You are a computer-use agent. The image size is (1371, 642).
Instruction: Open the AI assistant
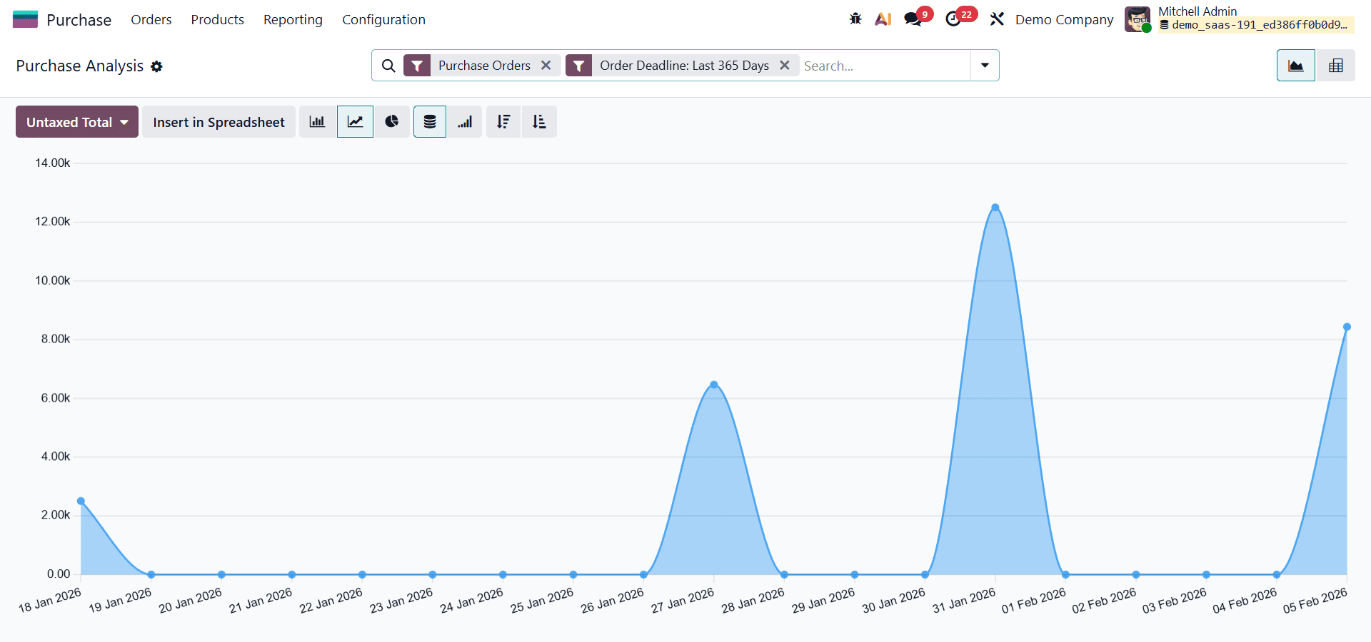click(883, 19)
